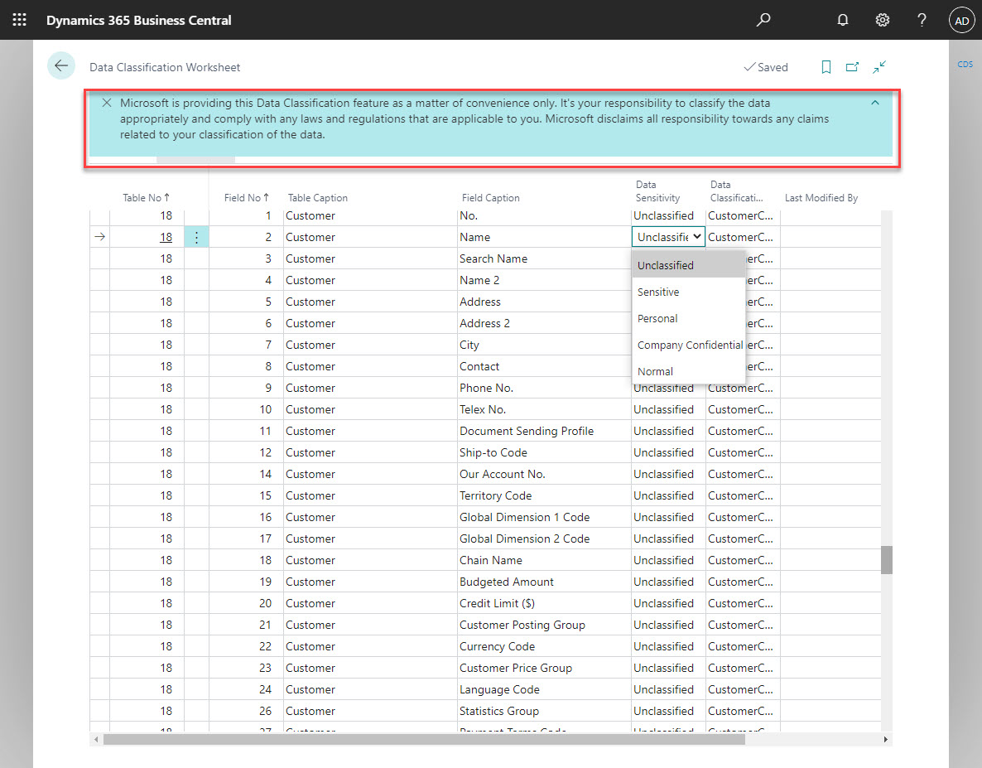
Task: Click horizontal scrollbar right arrow
Action: coord(886,739)
